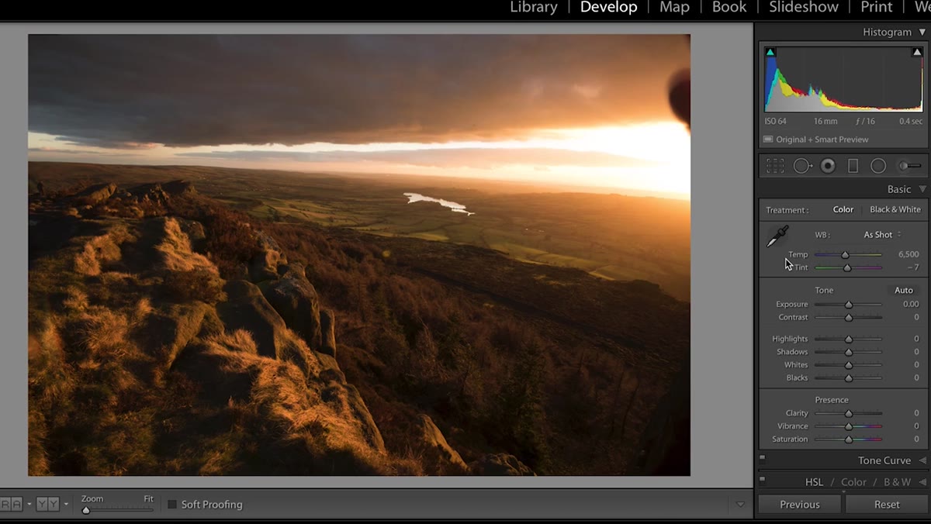
Task: Toggle shadow clipping indicator in histogram
Action: [770, 53]
